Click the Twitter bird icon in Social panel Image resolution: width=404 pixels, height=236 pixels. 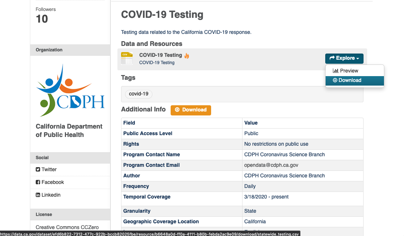coord(38,169)
